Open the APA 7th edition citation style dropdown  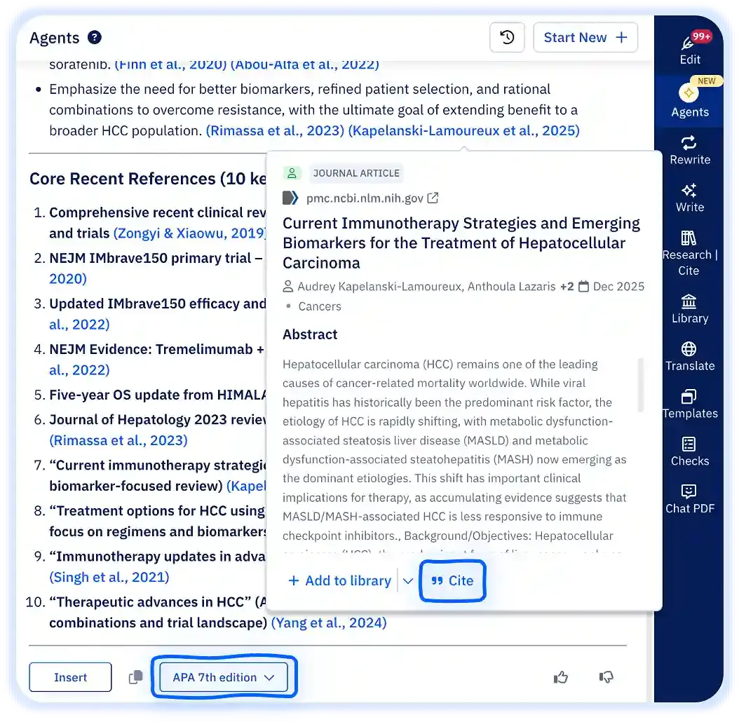click(224, 677)
